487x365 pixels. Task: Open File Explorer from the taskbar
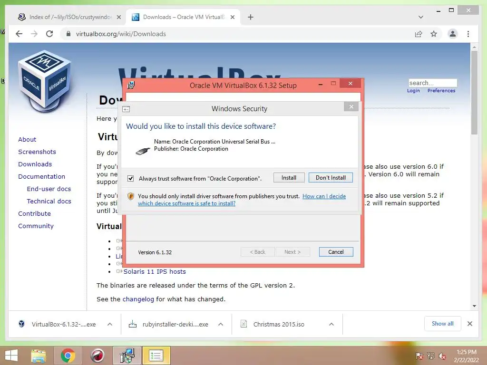[x=39, y=355]
